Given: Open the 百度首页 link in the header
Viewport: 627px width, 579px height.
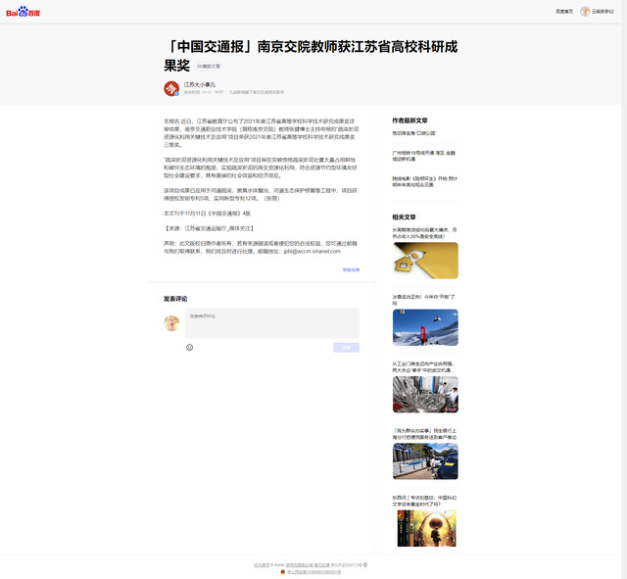Looking at the screenshot, I should (563, 12).
